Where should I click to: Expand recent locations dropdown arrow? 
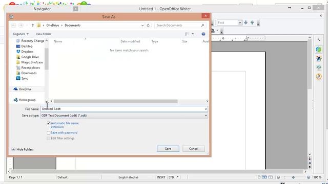tap(27, 25)
